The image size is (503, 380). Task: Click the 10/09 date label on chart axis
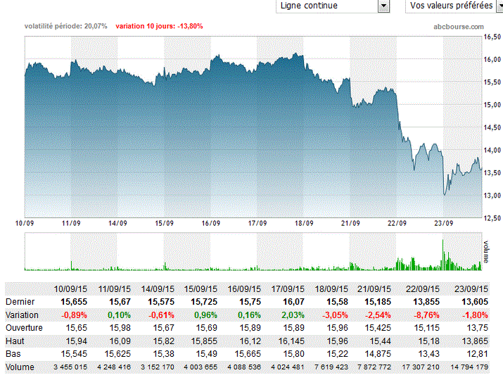[x=25, y=223]
